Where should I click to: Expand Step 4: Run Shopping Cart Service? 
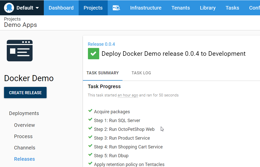[128, 147]
